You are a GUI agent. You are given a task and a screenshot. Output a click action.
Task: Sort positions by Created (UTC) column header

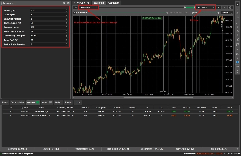point(65,107)
